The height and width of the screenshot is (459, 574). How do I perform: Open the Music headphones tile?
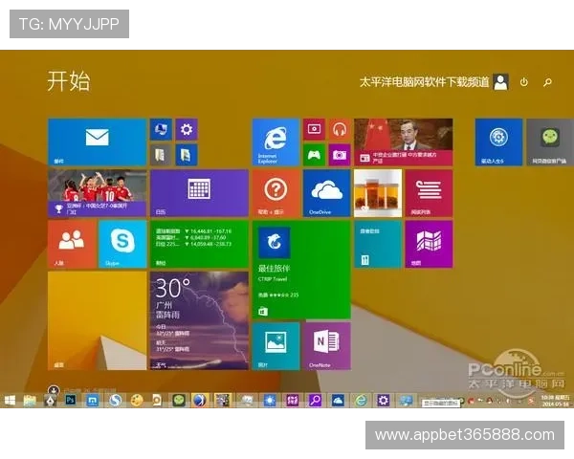(339, 129)
